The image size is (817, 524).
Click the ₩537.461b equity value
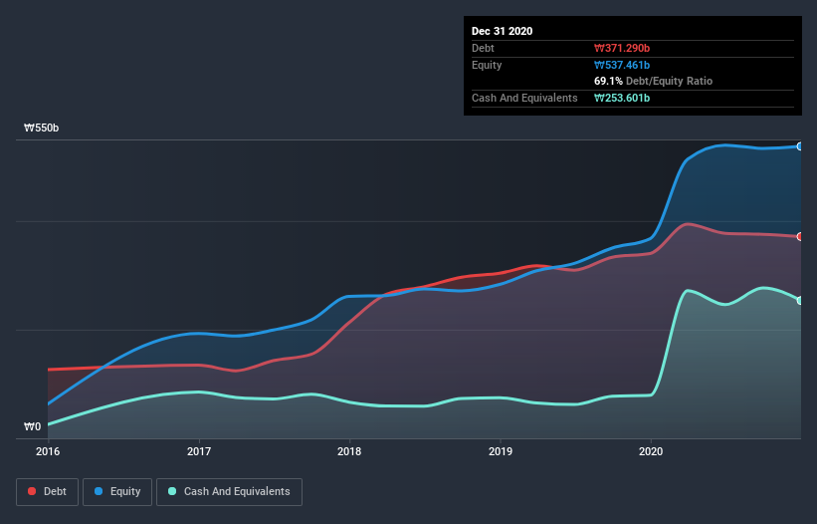(622, 65)
